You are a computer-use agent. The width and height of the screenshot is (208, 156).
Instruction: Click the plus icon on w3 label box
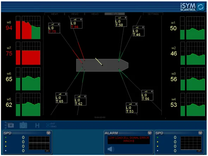pyautogui.click(x=152, y=91)
